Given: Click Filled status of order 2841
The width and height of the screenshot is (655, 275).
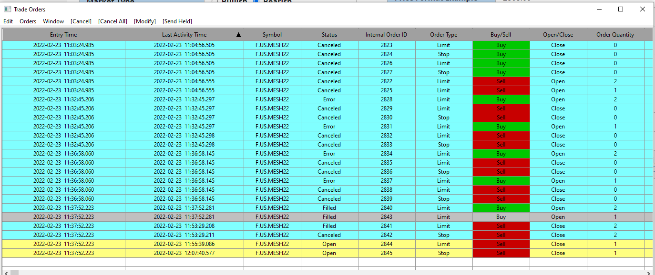Looking at the screenshot, I should pyautogui.click(x=329, y=226).
